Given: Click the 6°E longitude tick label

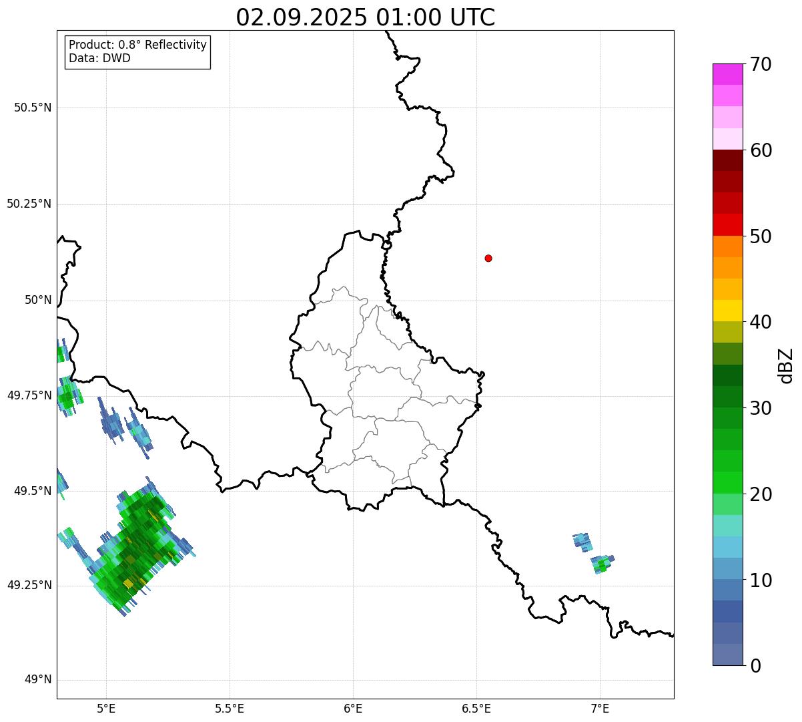Looking at the screenshot, I should click(x=353, y=708).
